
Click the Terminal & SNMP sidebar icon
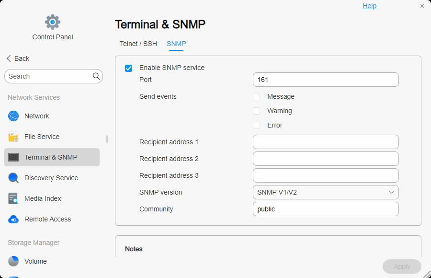[13, 157]
